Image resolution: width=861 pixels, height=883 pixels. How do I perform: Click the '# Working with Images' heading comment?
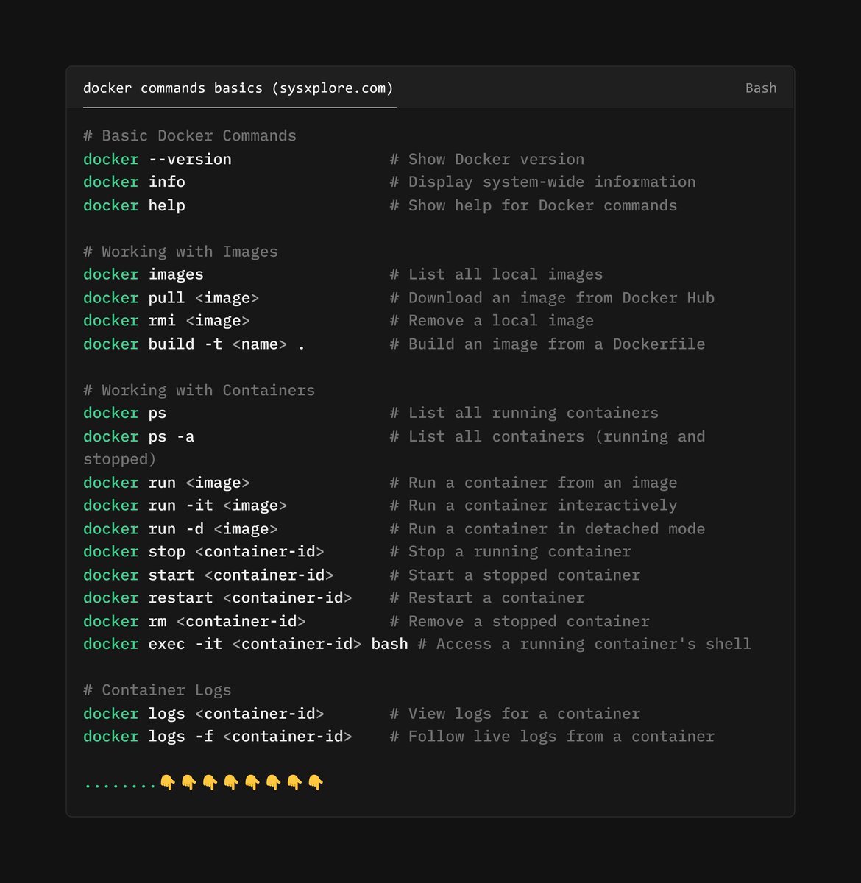pos(180,252)
